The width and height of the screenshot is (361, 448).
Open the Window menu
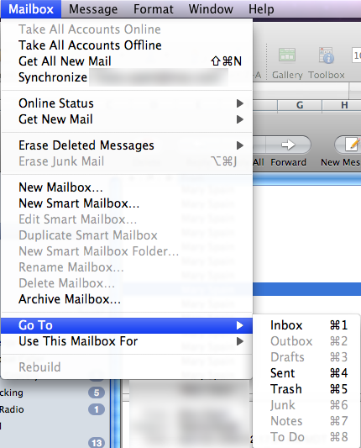(211, 9)
